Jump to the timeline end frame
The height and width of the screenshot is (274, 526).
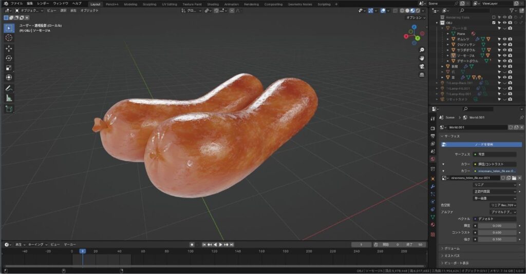coord(232,245)
